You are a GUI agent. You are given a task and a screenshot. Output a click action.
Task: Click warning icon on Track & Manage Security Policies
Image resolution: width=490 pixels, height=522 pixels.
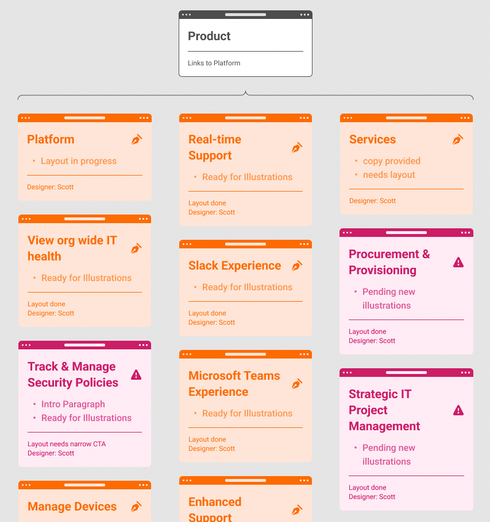(136, 375)
